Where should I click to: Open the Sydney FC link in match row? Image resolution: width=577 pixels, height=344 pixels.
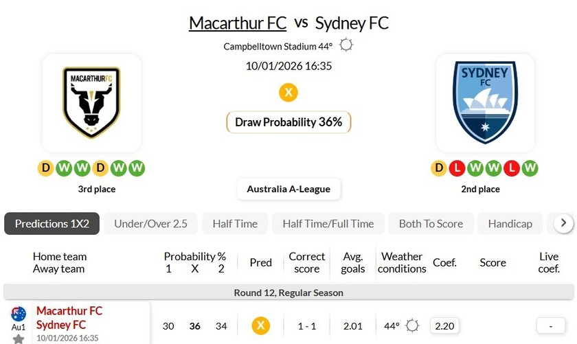(x=61, y=324)
